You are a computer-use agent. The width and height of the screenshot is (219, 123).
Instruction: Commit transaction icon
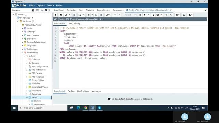point(166,15)
